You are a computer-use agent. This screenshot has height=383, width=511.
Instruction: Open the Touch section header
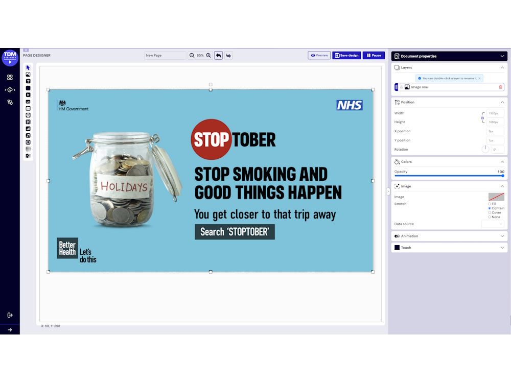point(449,248)
